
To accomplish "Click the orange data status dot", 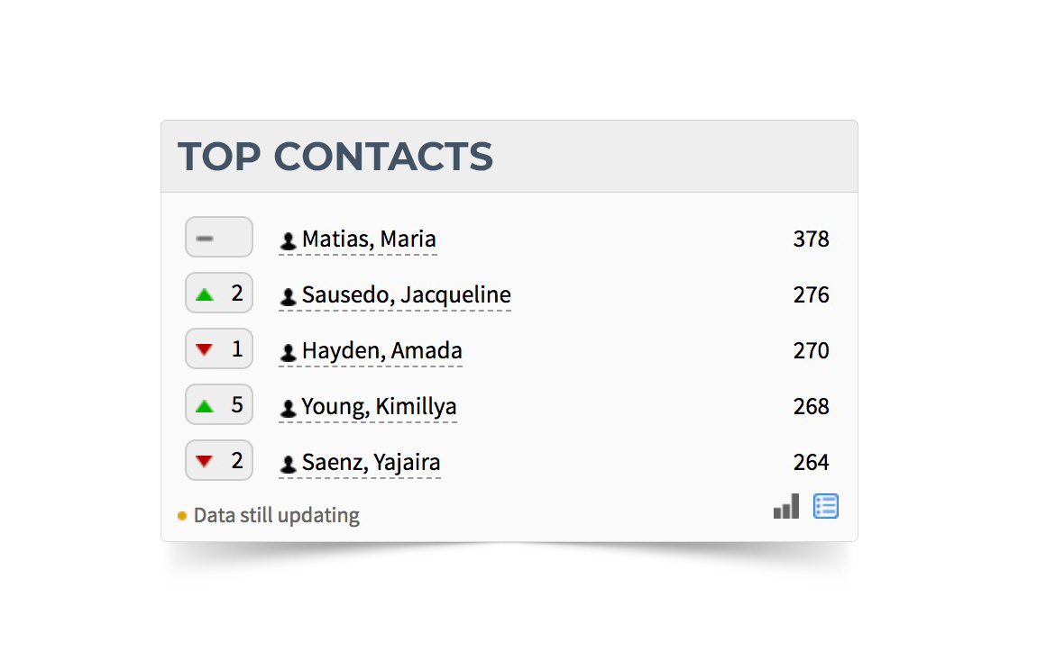I will pos(182,516).
